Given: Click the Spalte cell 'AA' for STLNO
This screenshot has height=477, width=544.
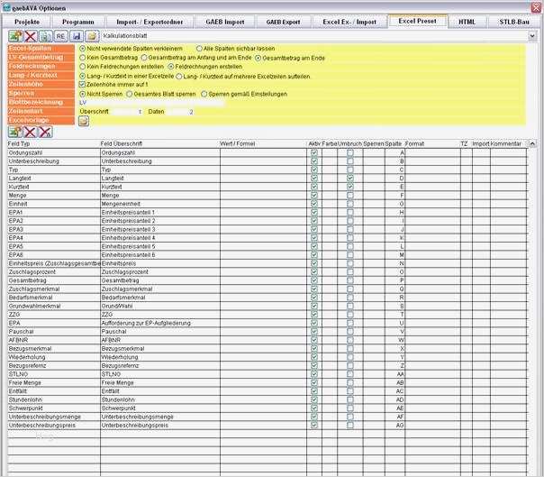Looking at the screenshot, I should pyautogui.click(x=394, y=374).
